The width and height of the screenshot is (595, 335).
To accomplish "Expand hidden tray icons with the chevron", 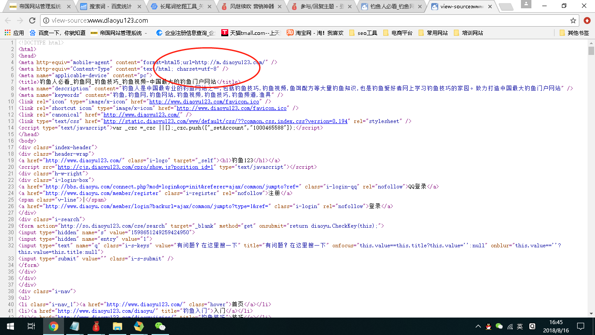I will coord(479,326).
